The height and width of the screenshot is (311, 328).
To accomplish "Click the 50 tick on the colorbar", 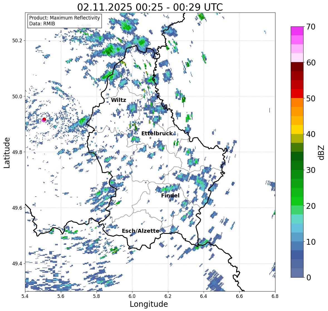I will coord(310,98).
